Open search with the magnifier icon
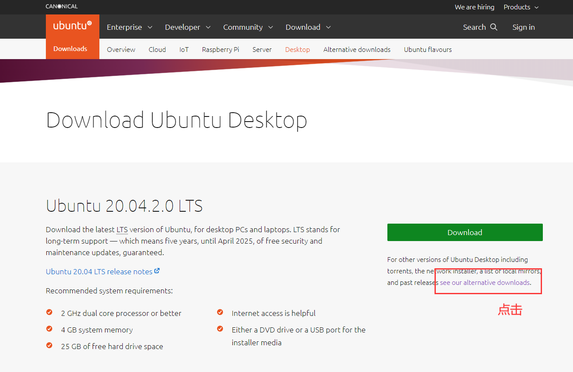Image resolution: width=573 pixels, height=372 pixels. point(494,27)
